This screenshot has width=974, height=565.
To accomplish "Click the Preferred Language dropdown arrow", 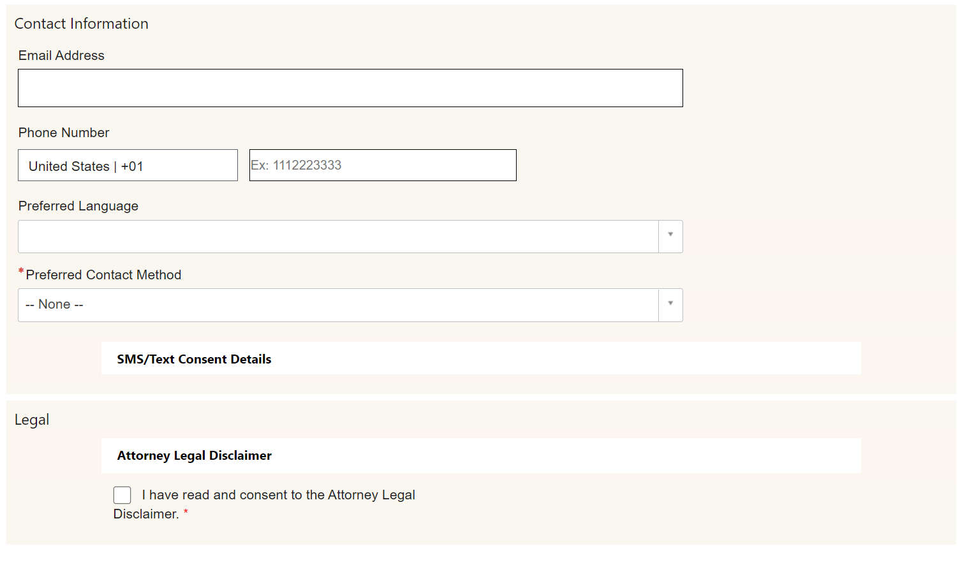I will 670,235.
